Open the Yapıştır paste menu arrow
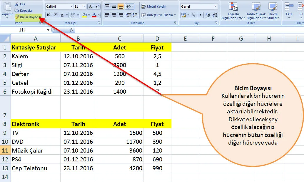Image resolution: width=304 pixels, height=182 pixels. click(7, 17)
